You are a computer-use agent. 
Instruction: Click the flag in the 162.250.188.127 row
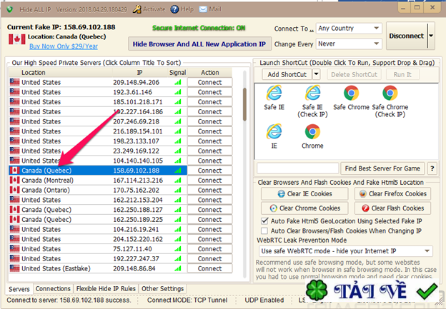(x=14, y=210)
